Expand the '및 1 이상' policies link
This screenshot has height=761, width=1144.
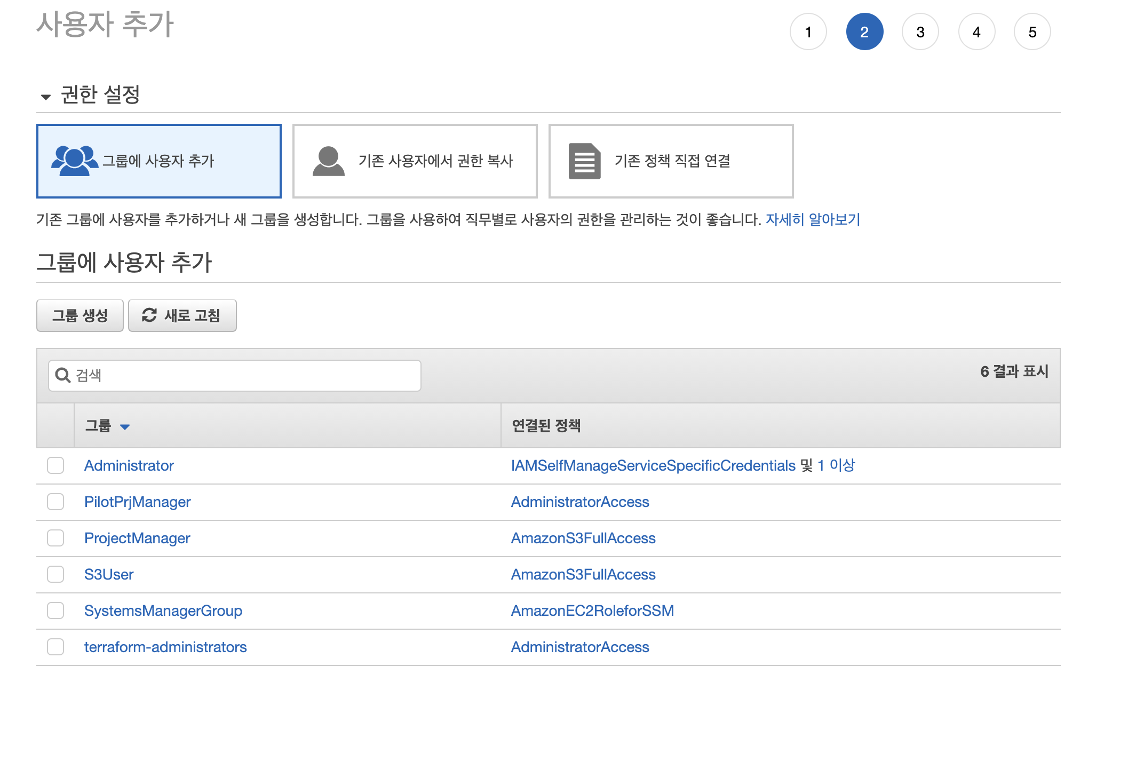(836, 465)
